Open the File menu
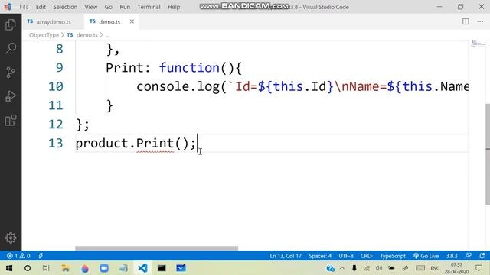The image size is (490, 275). coord(24,7)
